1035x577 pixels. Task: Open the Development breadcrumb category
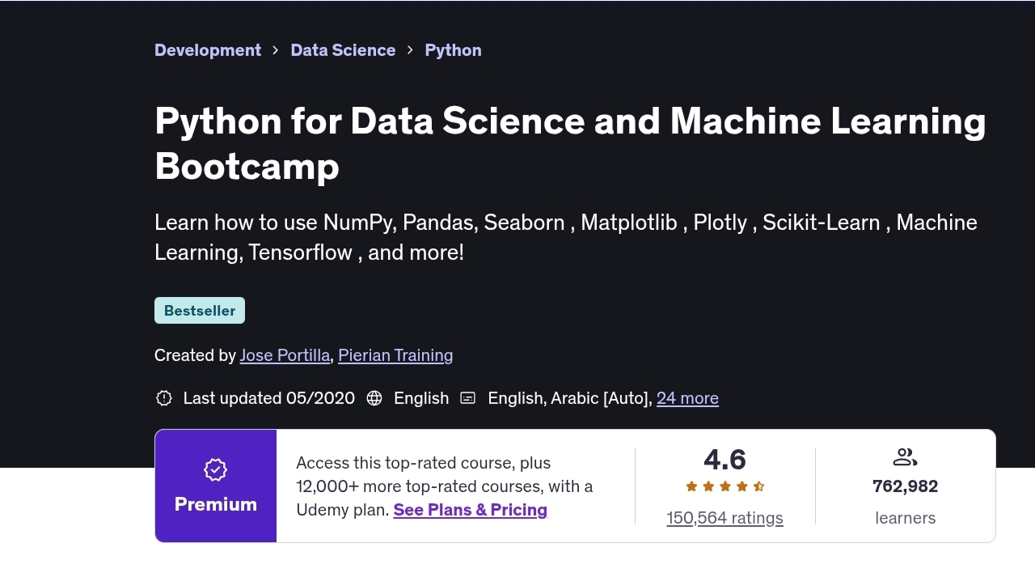pos(208,50)
